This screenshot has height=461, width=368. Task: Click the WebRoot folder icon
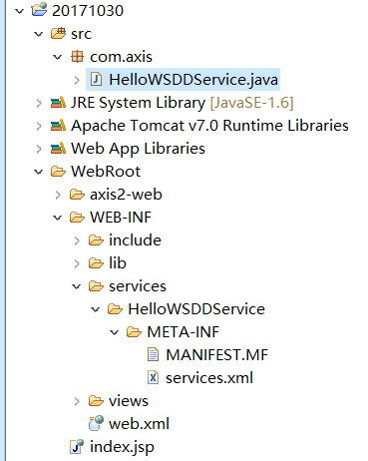[58, 172]
